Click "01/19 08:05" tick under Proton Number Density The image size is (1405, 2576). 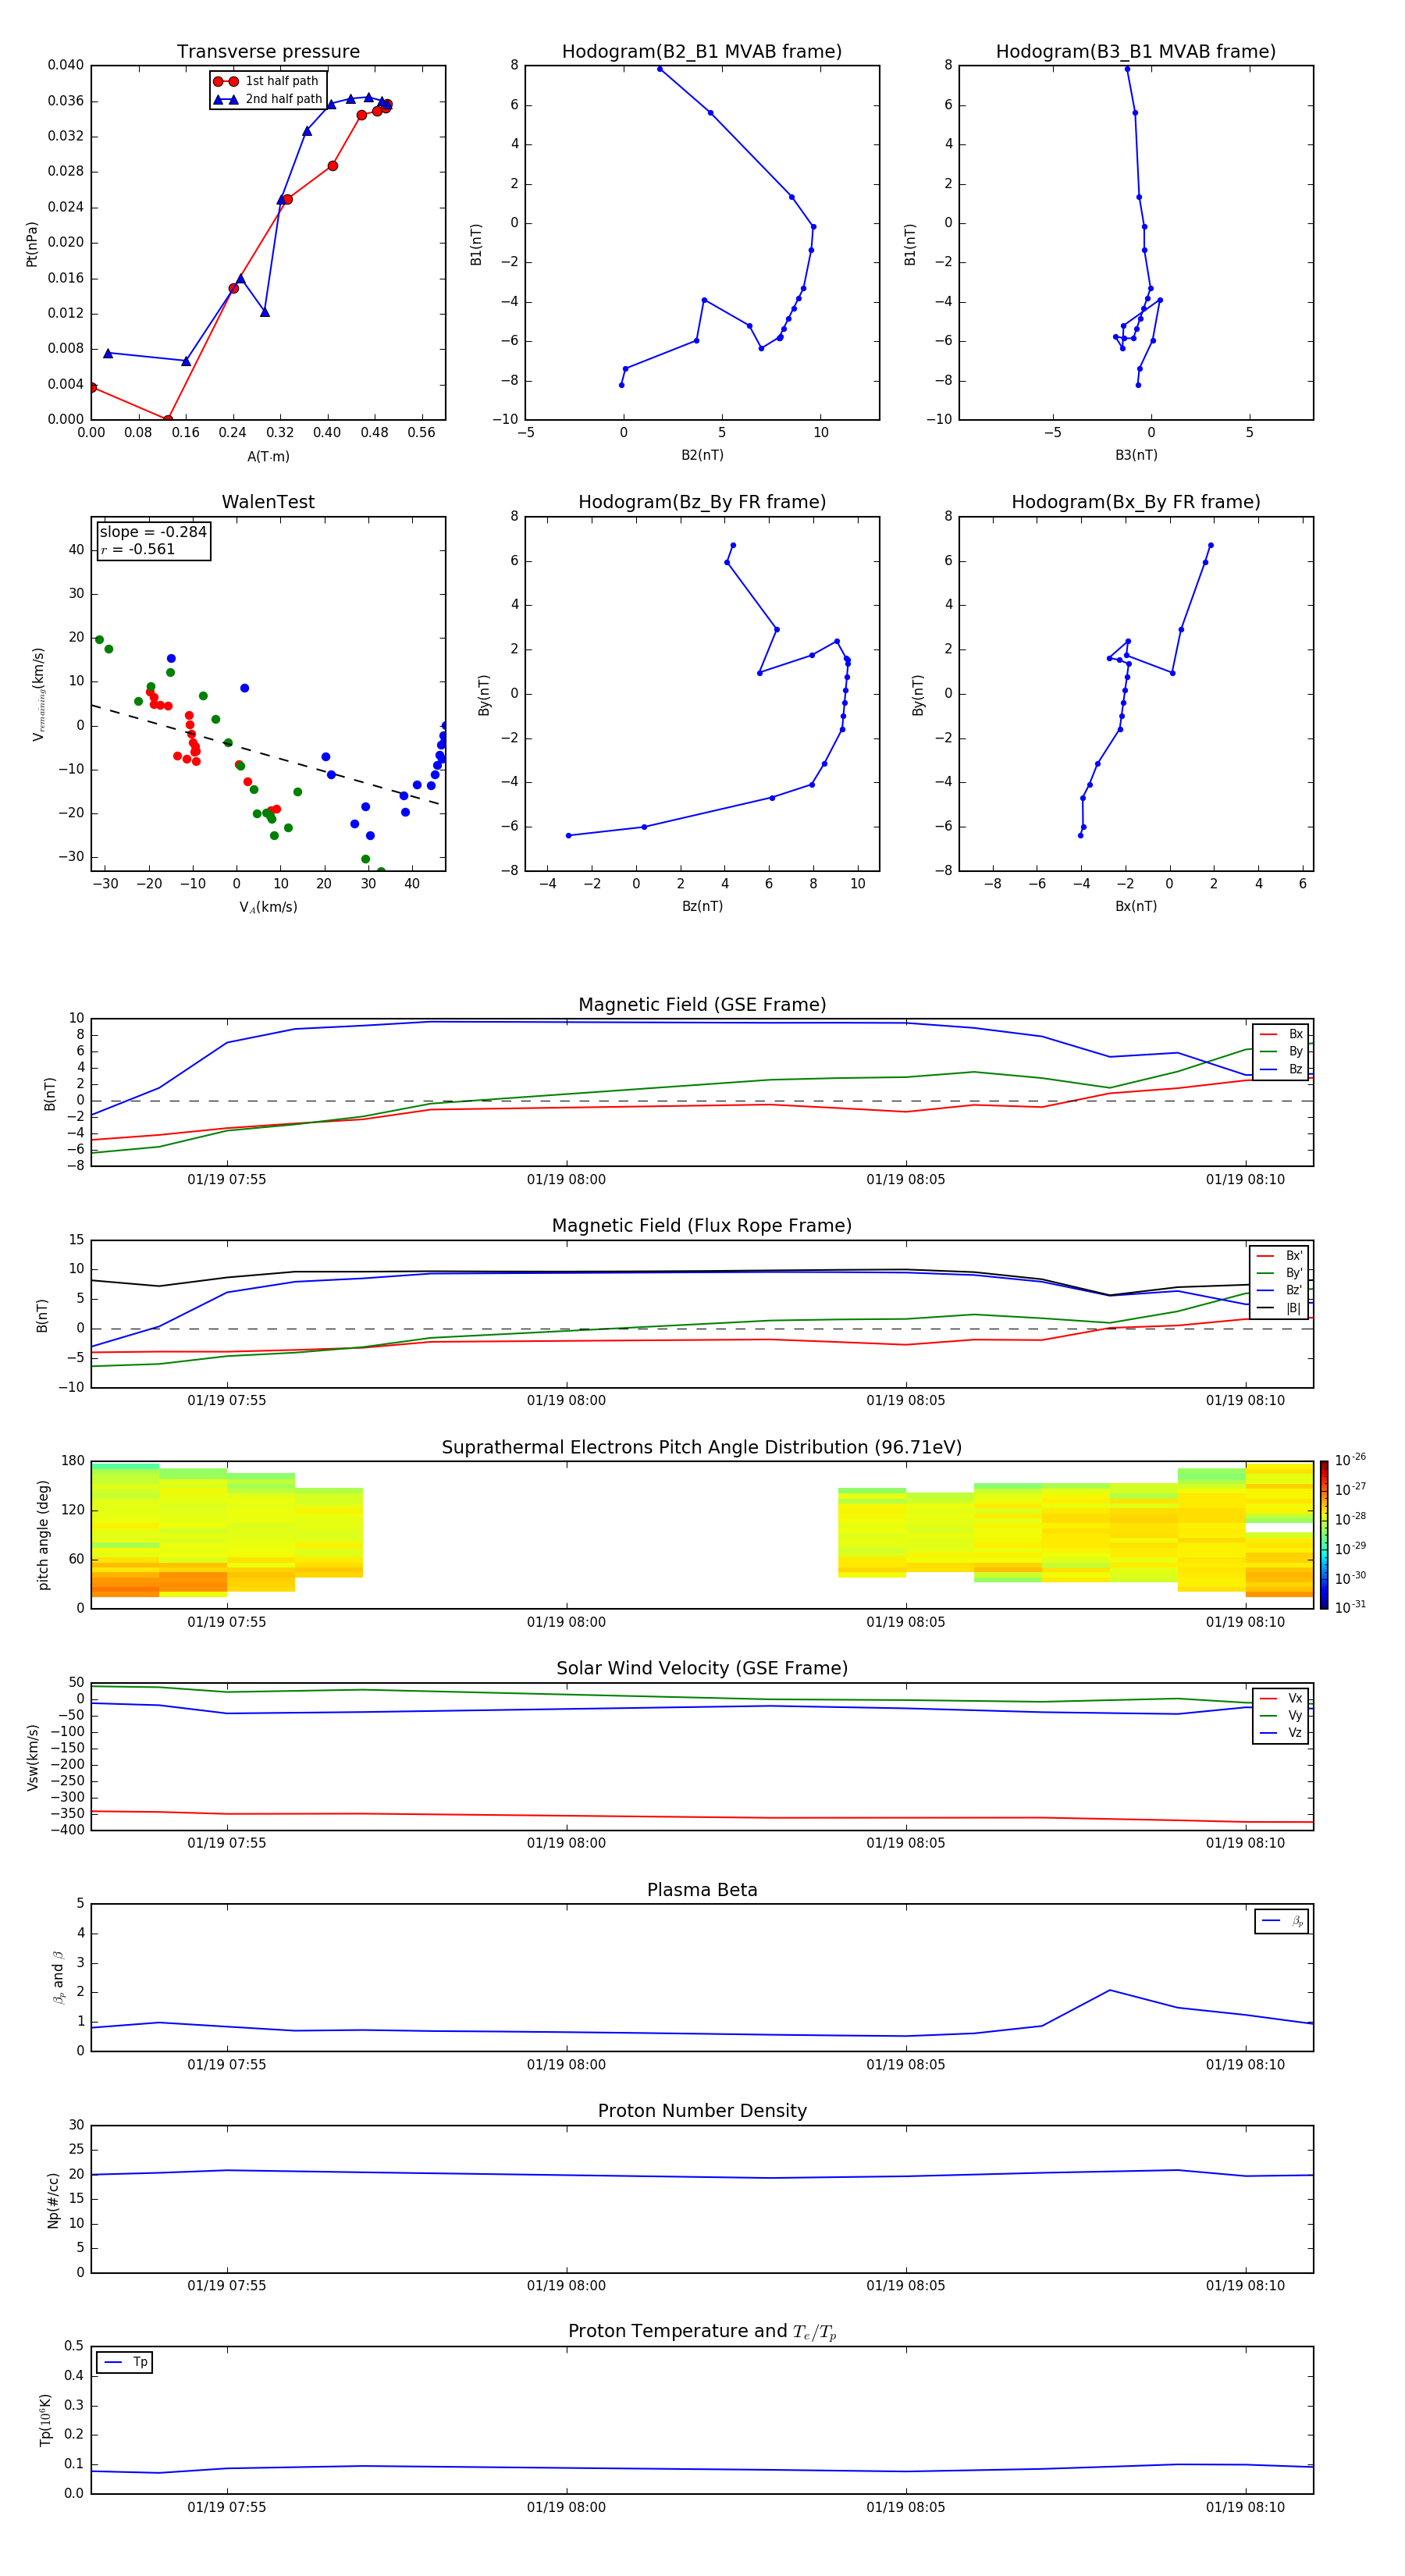905,2286
